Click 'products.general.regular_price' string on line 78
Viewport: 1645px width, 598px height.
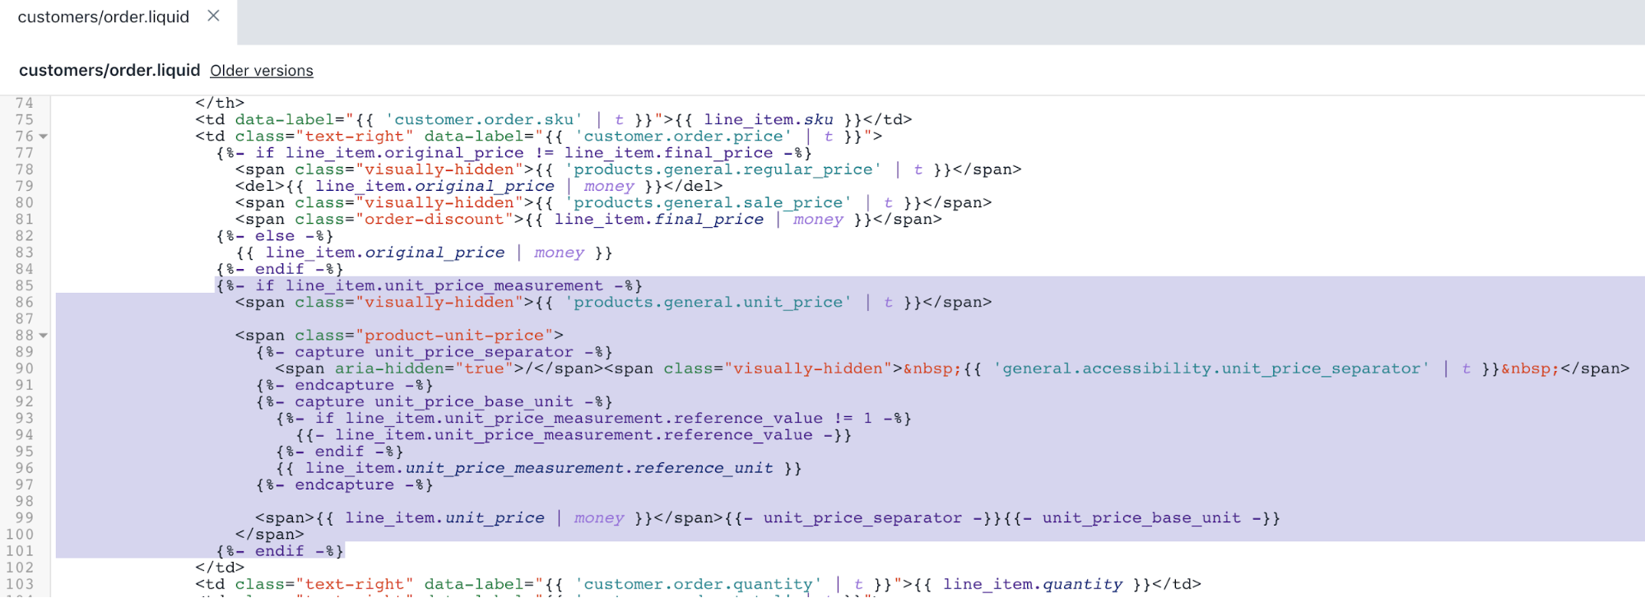pos(723,169)
